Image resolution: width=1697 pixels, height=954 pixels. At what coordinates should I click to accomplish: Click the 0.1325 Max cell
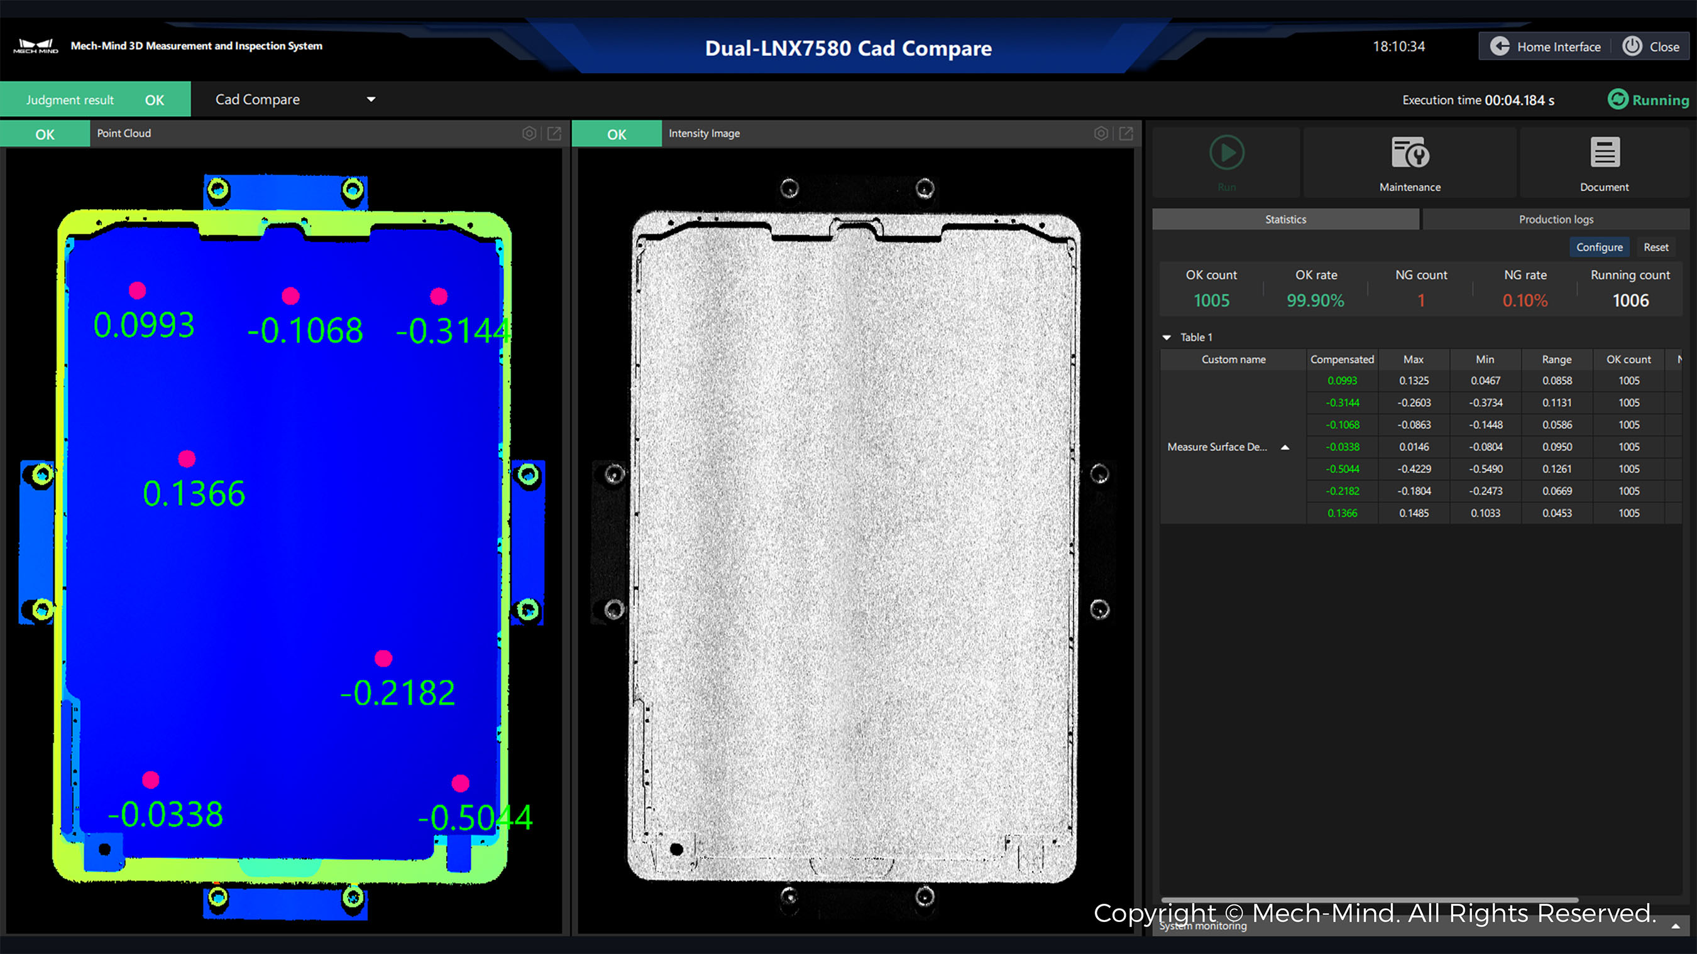[1414, 381]
